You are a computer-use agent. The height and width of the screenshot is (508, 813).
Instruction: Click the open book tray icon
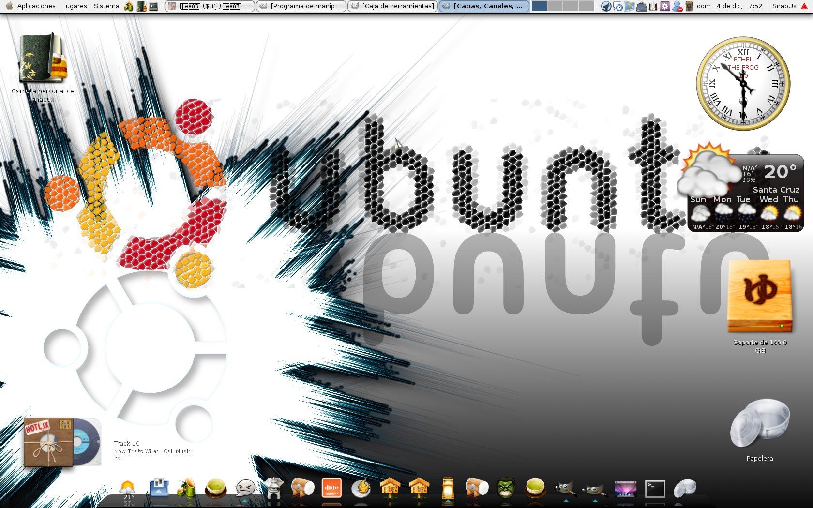pyautogui.click(x=653, y=7)
